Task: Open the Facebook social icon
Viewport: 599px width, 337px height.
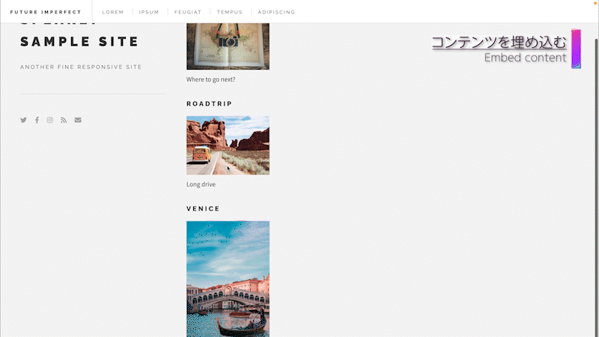Action: pyautogui.click(x=37, y=120)
